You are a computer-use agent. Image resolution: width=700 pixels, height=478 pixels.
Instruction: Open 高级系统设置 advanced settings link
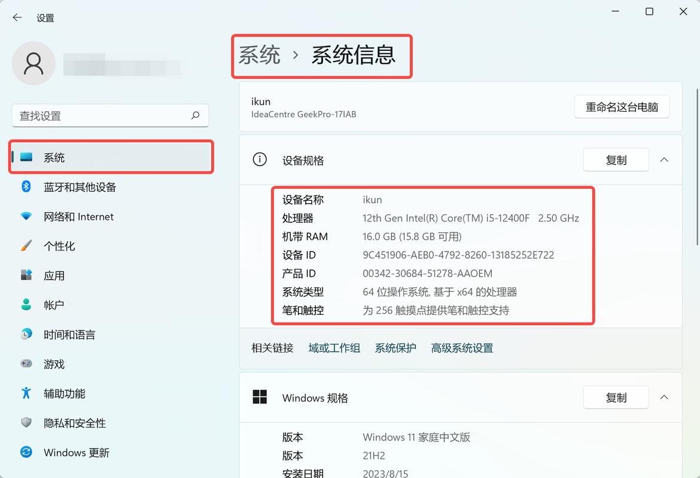461,348
